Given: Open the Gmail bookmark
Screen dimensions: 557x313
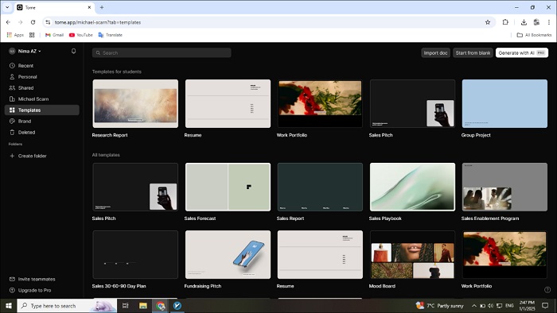Looking at the screenshot, I should point(54,35).
